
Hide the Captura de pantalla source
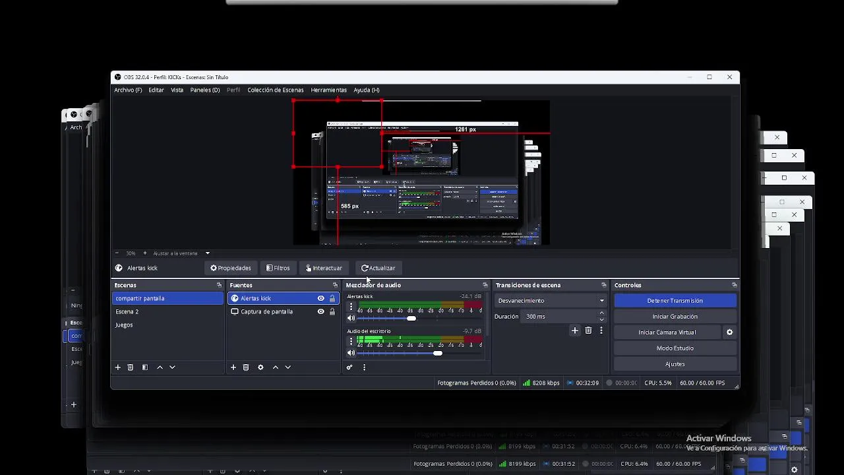(321, 311)
